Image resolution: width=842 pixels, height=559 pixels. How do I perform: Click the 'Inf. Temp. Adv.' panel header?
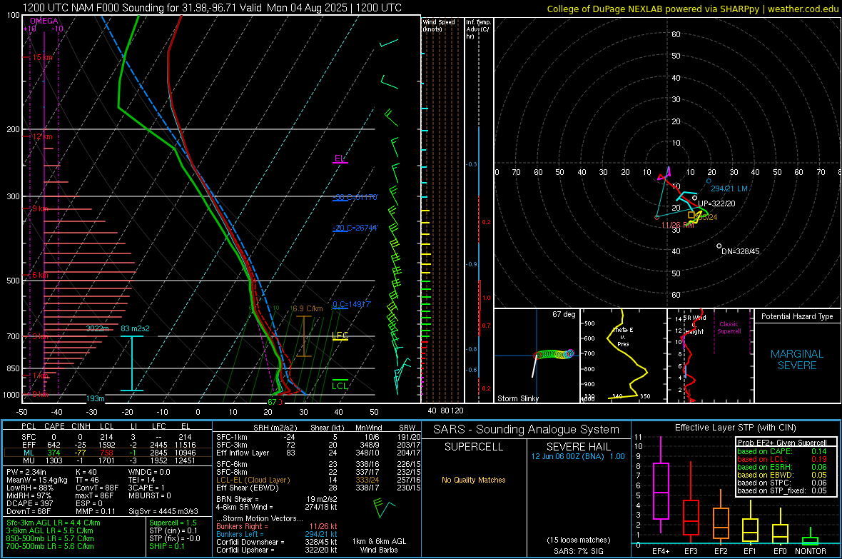click(478, 29)
